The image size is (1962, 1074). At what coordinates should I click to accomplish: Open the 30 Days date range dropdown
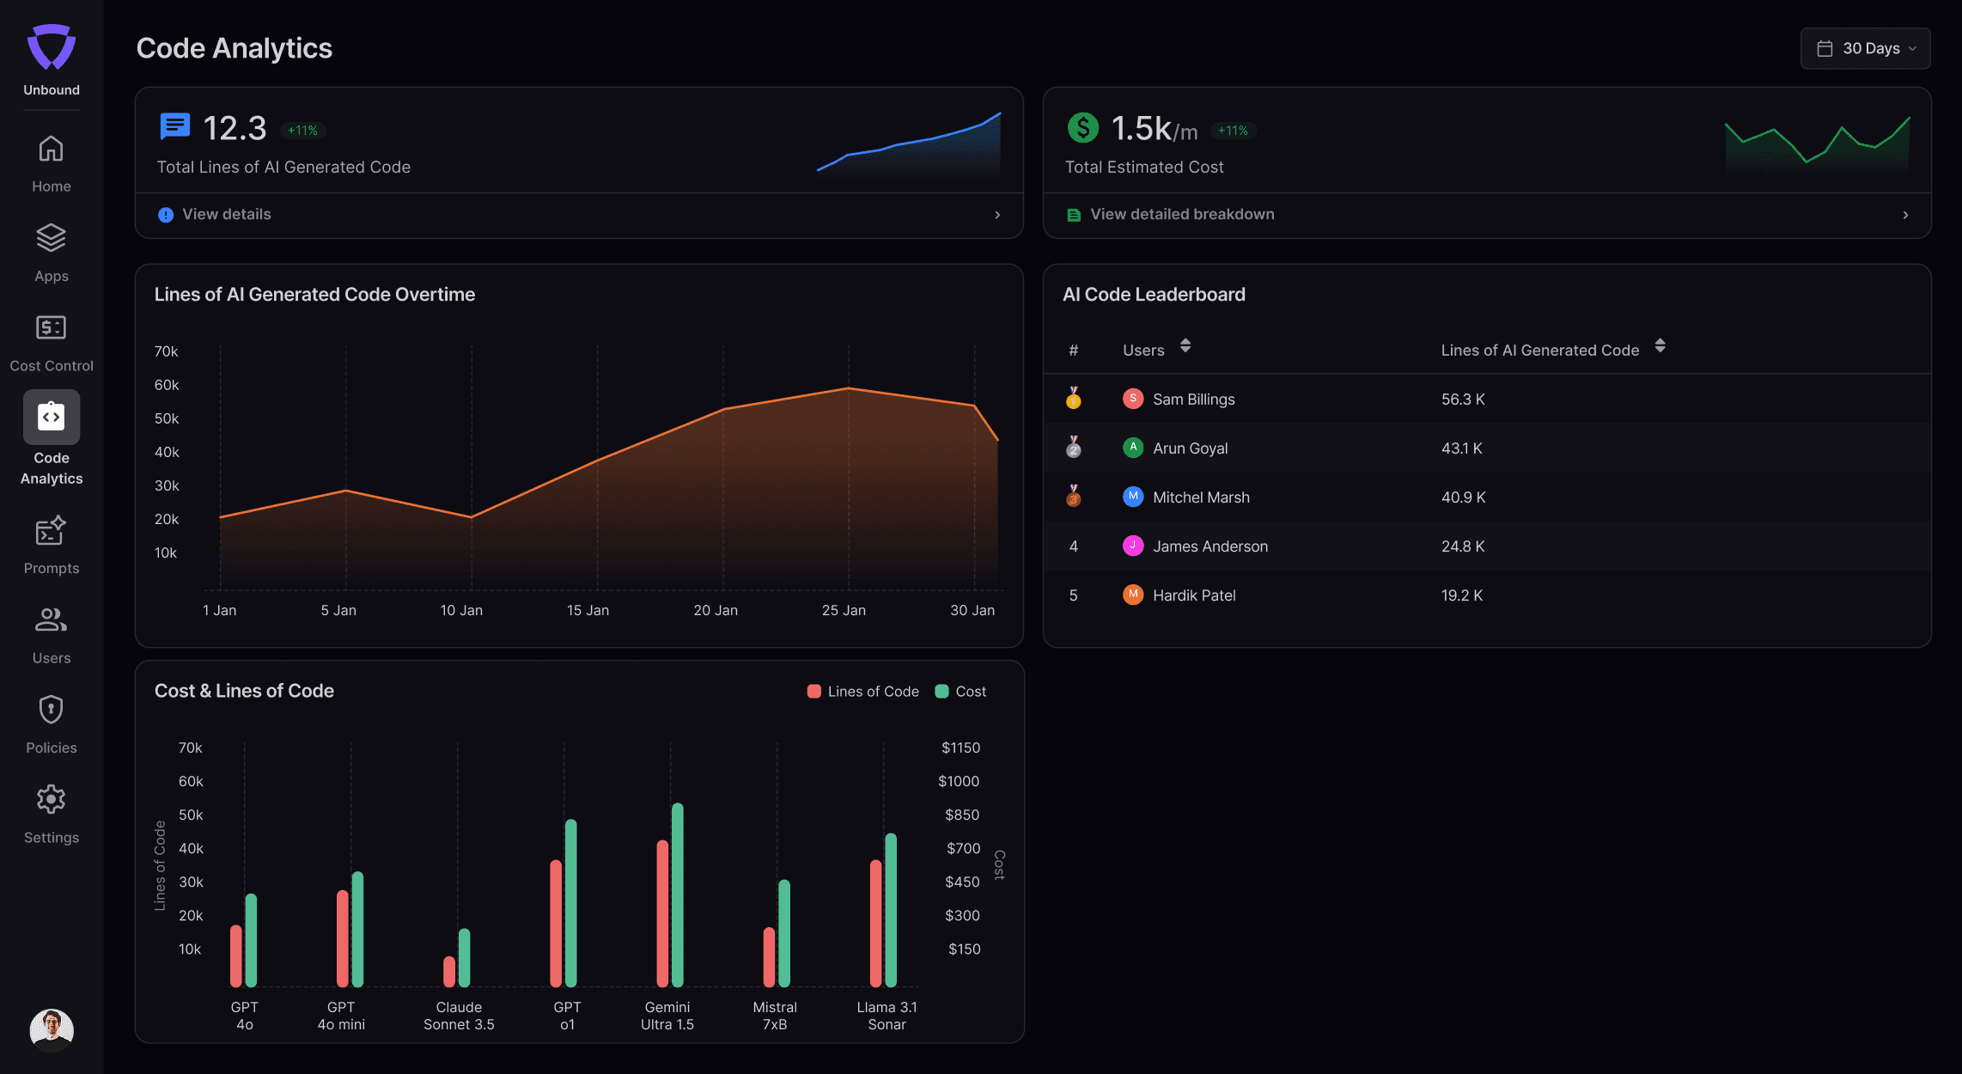click(x=1865, y=48)
